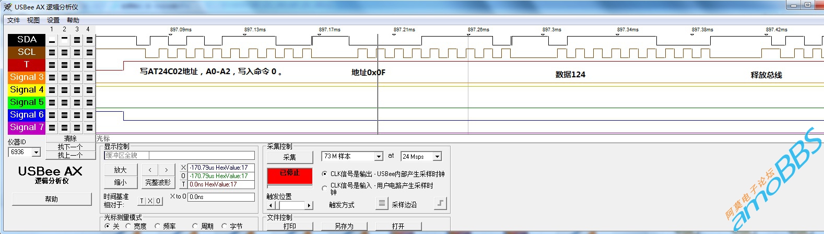
Task: Click trigger position slider left arrow
Action: [x=271, y=205]
